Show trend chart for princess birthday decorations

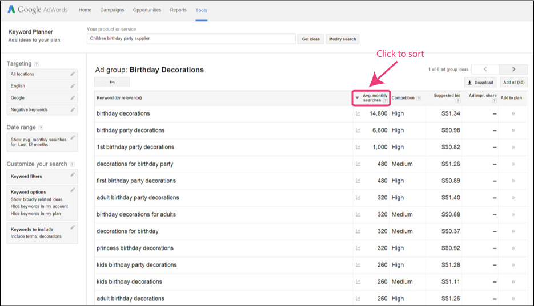click(358, 248)
